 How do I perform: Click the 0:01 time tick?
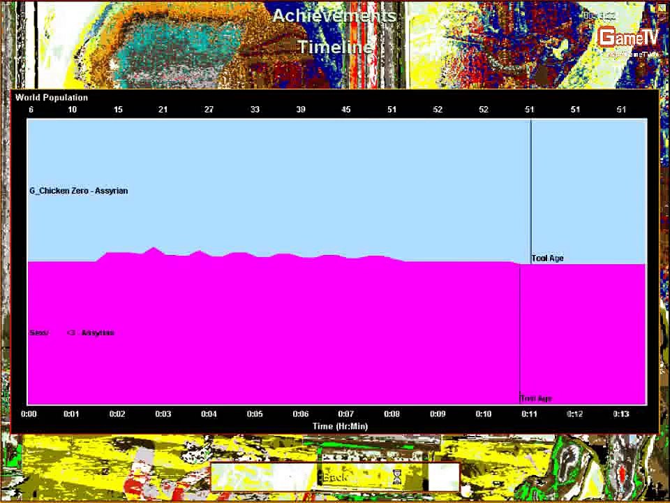[71, 414]
